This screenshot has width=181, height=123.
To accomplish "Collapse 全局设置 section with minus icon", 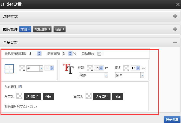I will point(175,42).
